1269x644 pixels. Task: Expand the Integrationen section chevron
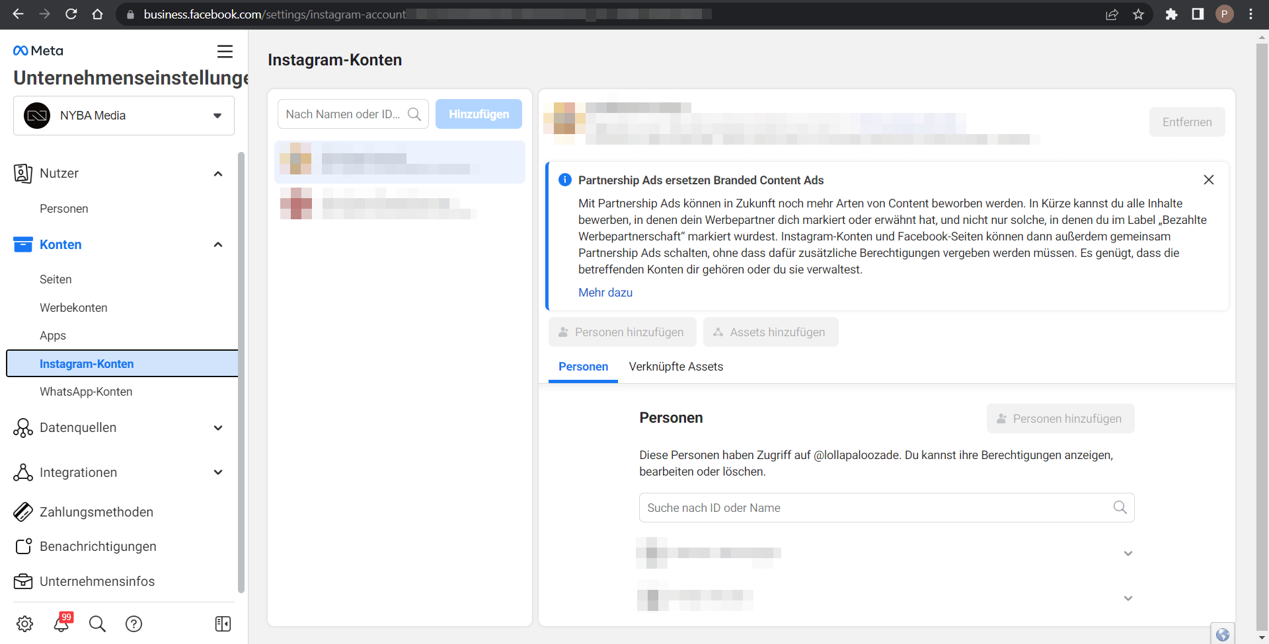[218, 472]
